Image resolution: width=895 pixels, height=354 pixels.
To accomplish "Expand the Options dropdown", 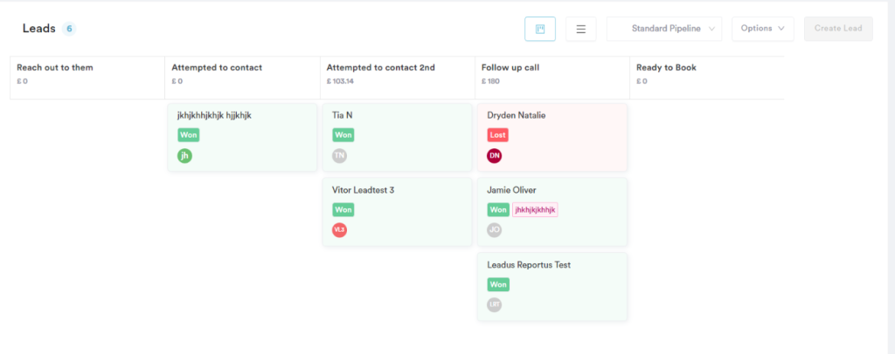I will [x=762, y=29].
